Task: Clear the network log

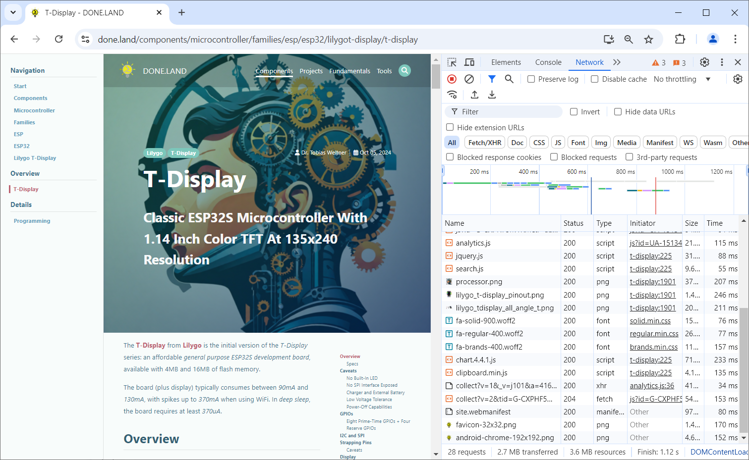Action: point(469,79)
